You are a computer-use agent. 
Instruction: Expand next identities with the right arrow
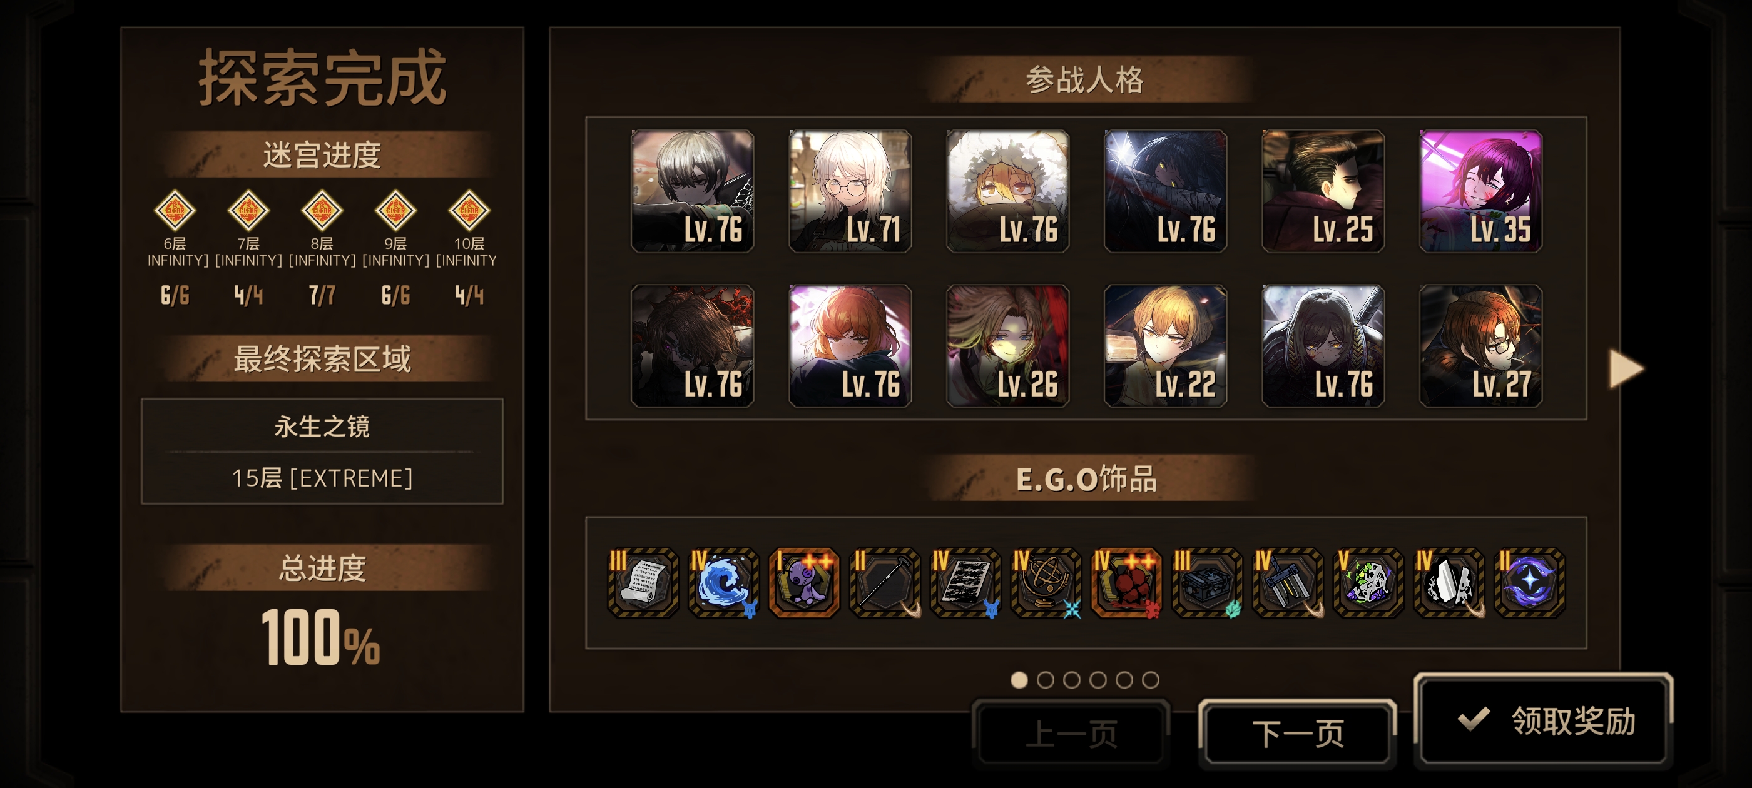pos(1626,369)
